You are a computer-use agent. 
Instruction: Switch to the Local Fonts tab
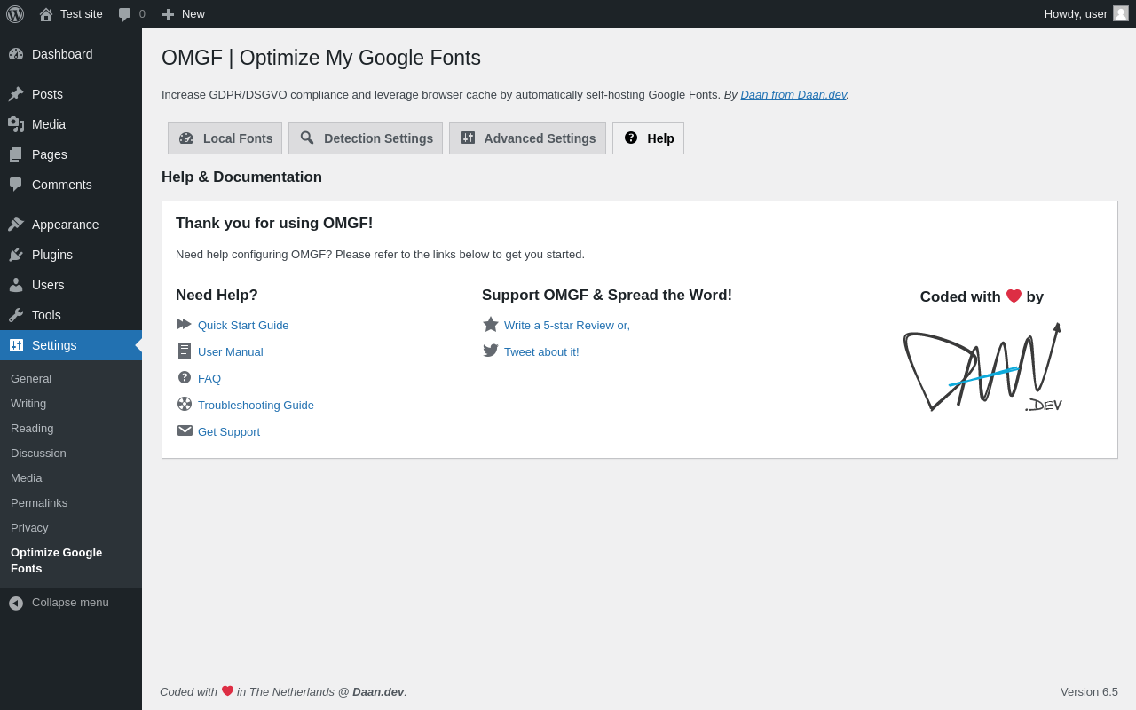[x=225, y=138]
